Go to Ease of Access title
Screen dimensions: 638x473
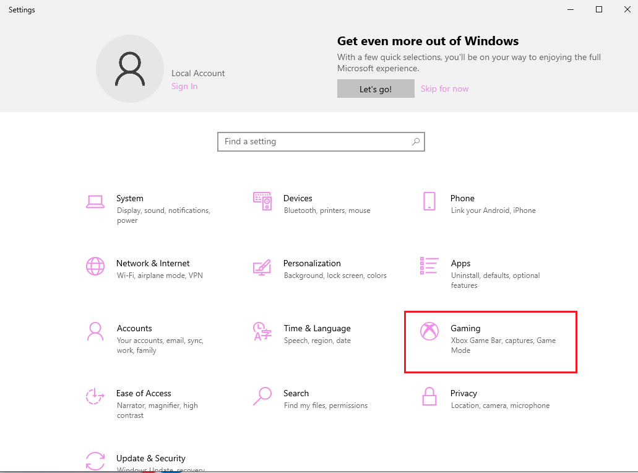(144, 393)
